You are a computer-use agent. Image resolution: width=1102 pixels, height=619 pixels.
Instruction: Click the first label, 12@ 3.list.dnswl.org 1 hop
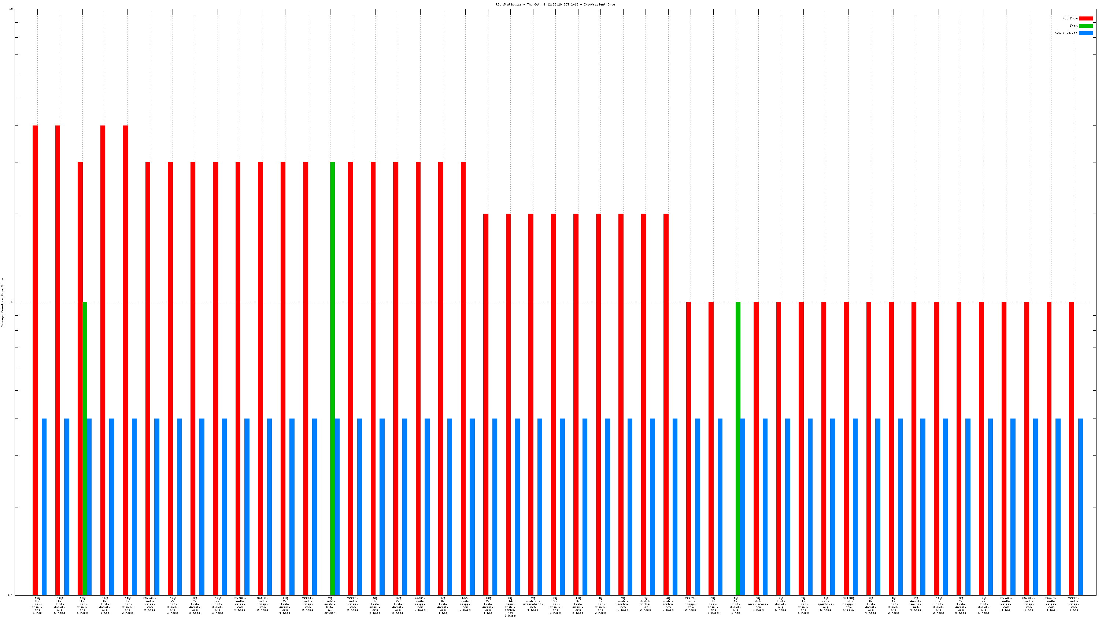pos(37,605)
